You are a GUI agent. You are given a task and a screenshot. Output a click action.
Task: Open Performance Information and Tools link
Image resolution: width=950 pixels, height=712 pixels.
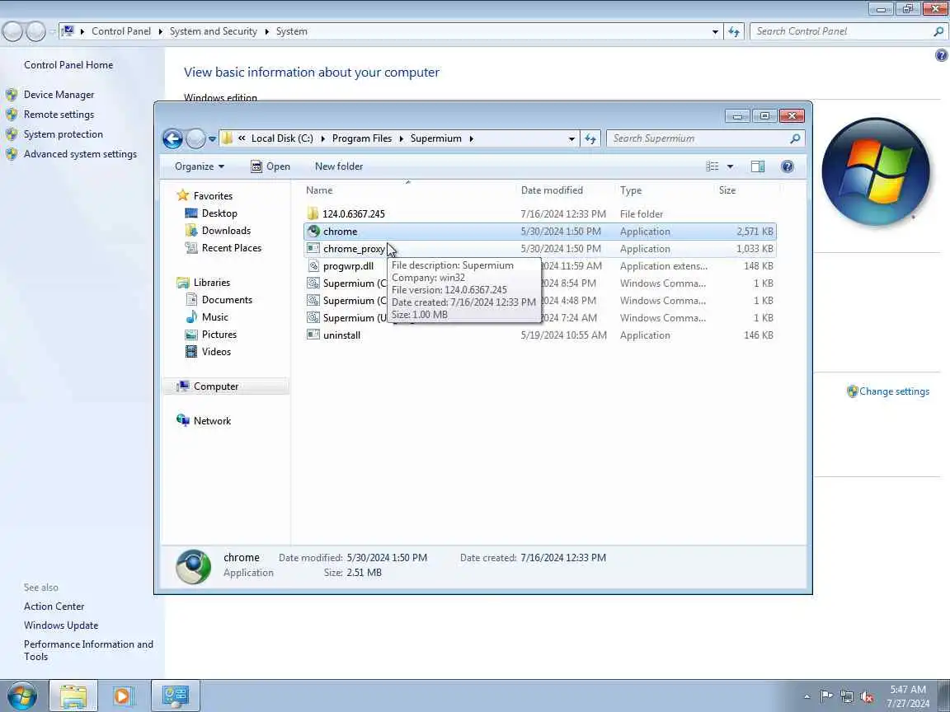(x=88, y=650)
